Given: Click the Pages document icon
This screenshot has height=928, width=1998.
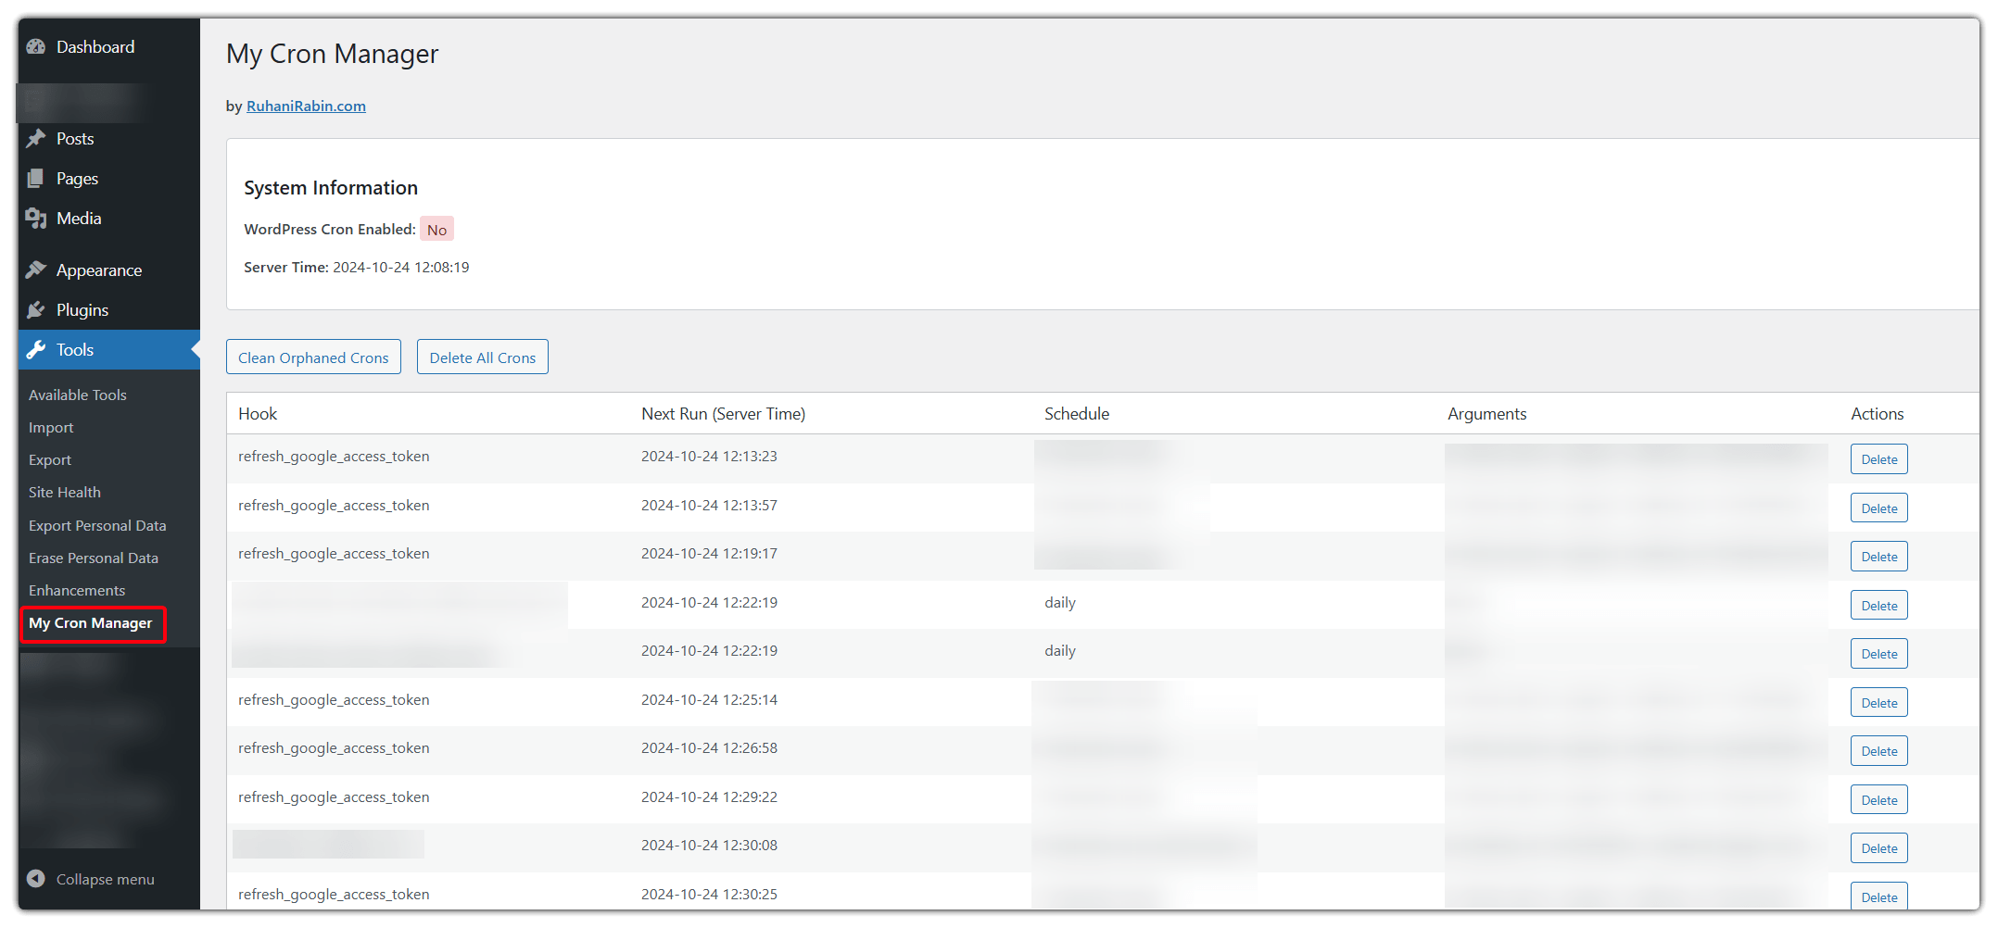Looking at the screenshot, I should pyautogui.click(x=36, y=178).
